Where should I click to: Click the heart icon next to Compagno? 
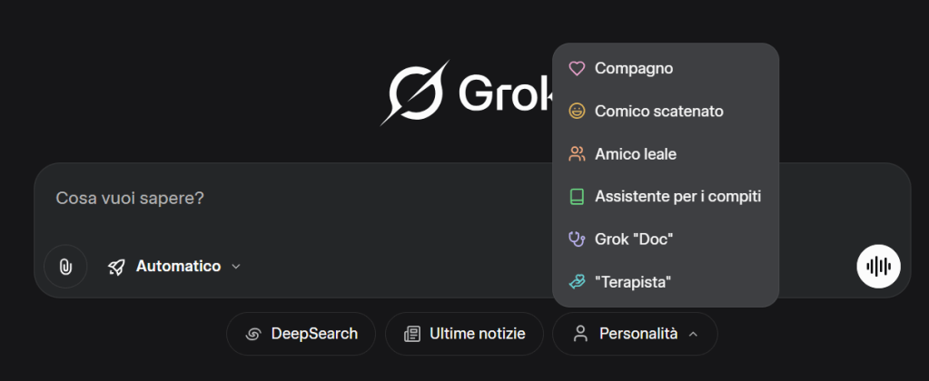(576, 69)
